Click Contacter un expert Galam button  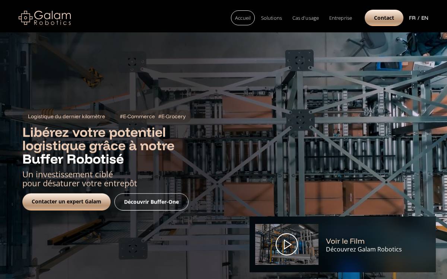[x=66, y=202]
